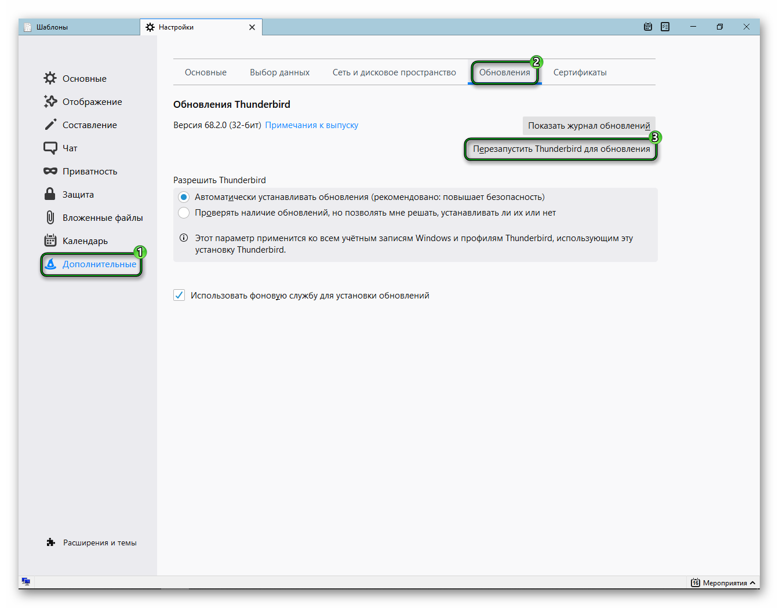
Task: Click the status bar network icon
Action: click(26, 581)
